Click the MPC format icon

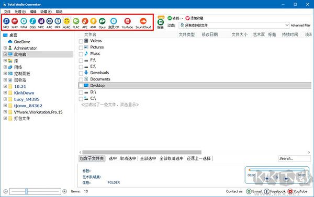pos(41,23)
